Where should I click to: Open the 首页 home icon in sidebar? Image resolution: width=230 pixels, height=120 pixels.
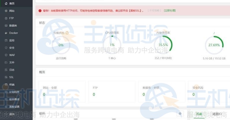[x=6, y=3]
